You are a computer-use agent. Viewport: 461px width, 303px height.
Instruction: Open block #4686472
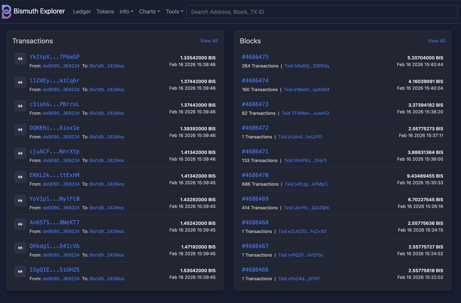tap(255, 128)
